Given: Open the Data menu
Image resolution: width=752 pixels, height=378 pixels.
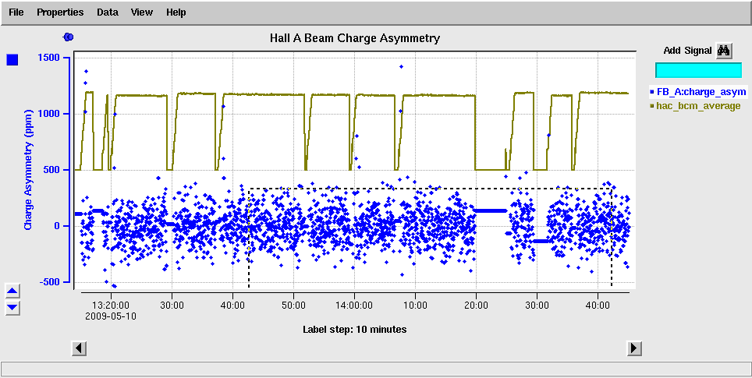Looking at the screenshot, I should [108, 12].
